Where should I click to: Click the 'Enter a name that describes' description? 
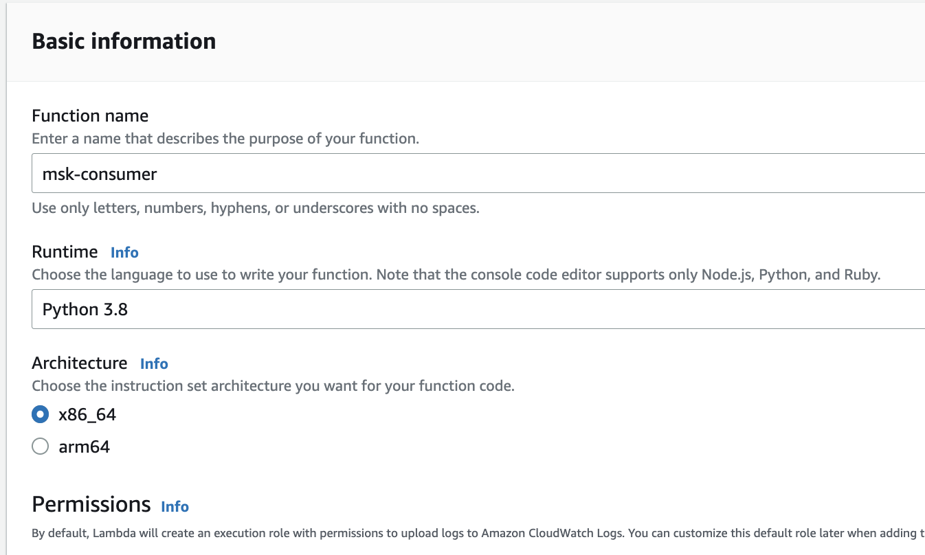(x=225, y=139)
